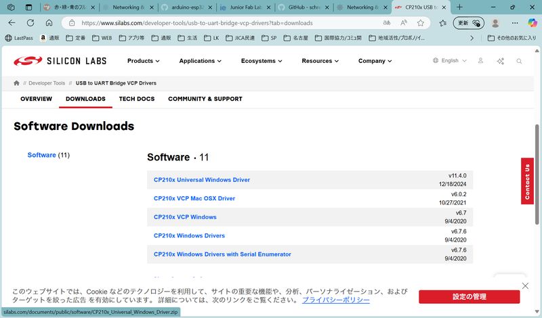Expand the Products menu
The image size is (542, 318).
pyautogui.click(x=143, y=61)
